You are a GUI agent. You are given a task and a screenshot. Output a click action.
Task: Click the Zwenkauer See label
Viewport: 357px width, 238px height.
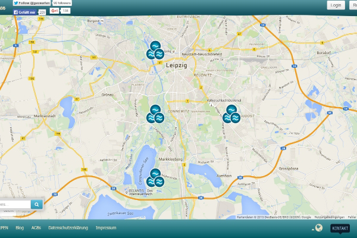(x=120, y=214)
